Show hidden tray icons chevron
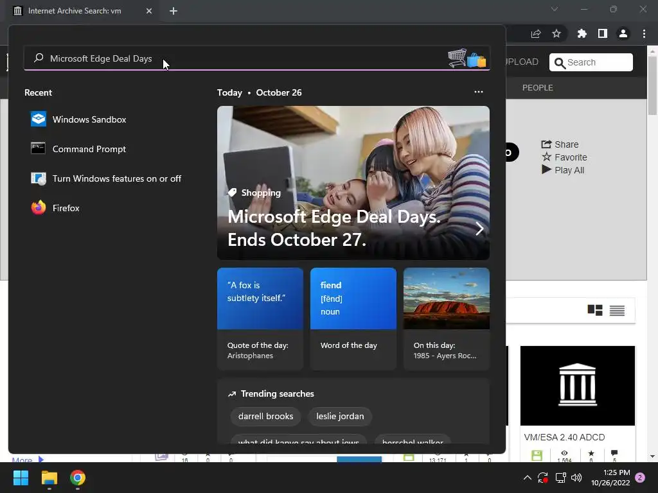The image size is (658, 493). pyautogui.click(x=528, y=478)
